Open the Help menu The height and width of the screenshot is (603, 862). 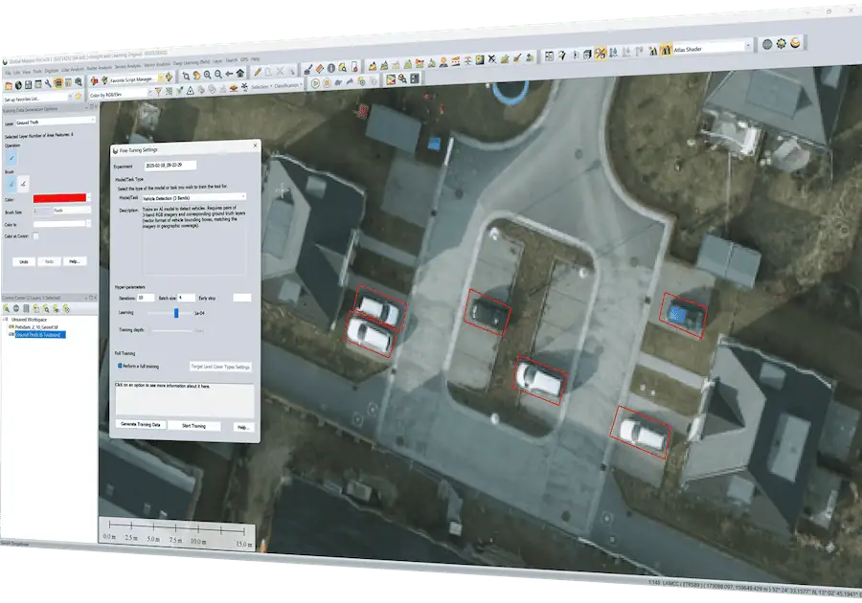[255, 59]
